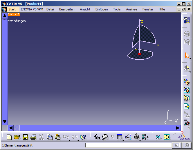Redo with the curved right arrow icon
This screenshot has width=193, height=150.
75,137
